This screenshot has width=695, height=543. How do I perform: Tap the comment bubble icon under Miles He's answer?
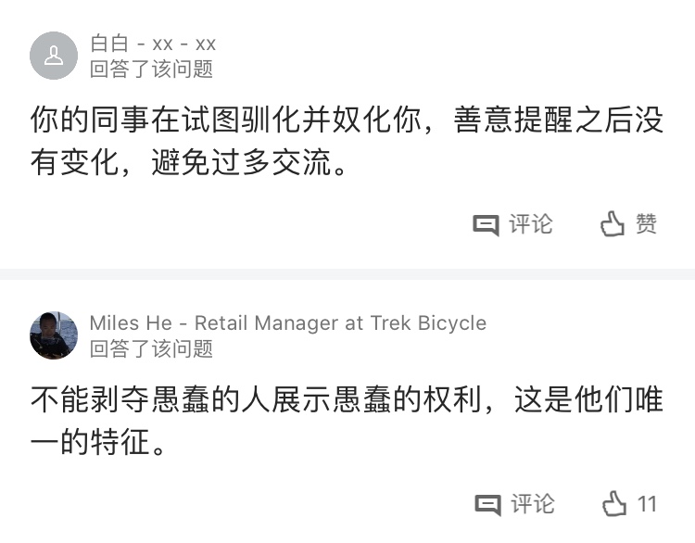[487, 505]
